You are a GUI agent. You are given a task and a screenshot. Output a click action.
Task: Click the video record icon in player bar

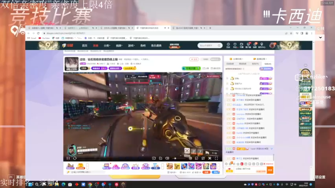pyautogui.click(x=154, y=158)
